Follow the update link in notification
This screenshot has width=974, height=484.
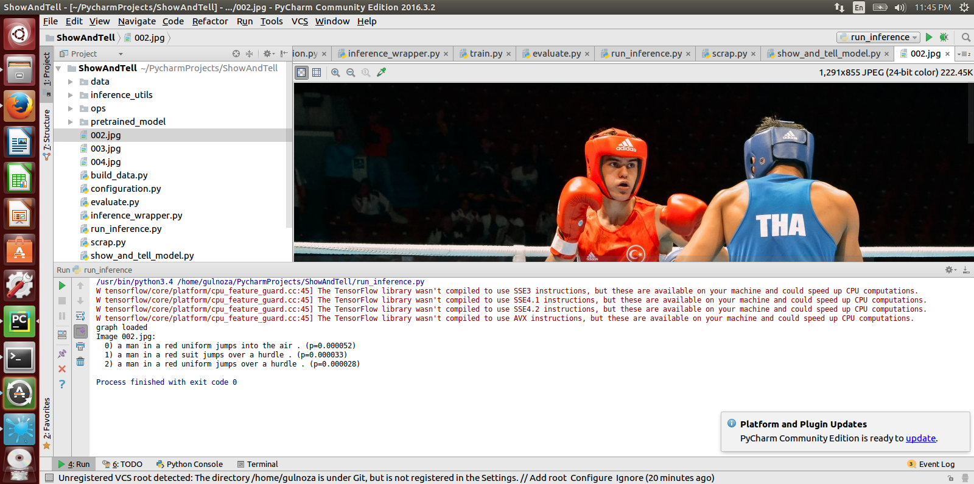pos(920,438)
